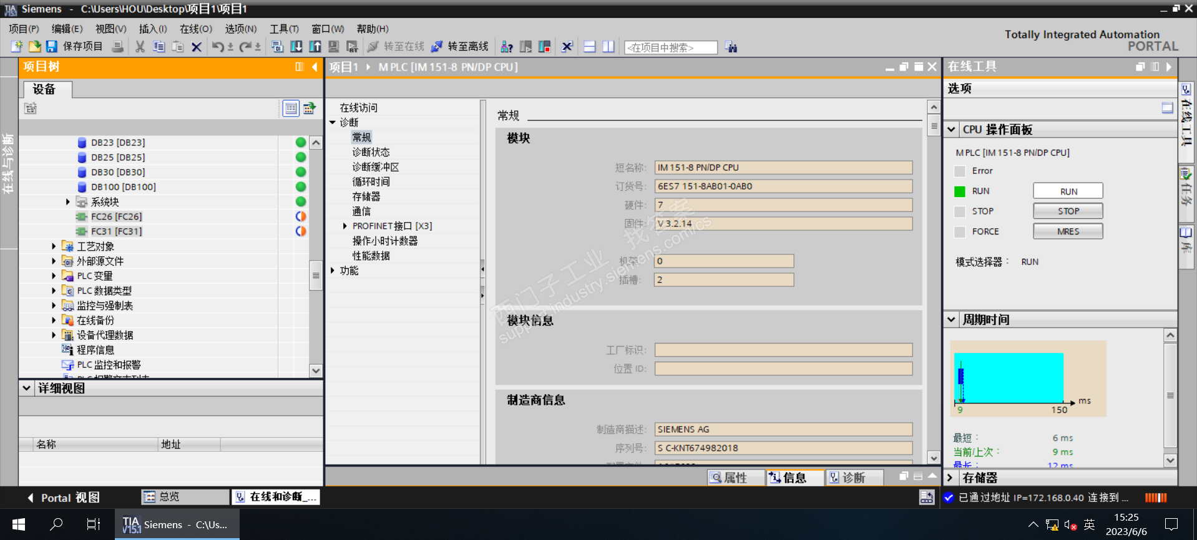
Task: Switch to the 信息 tab
Action: tap(794, 478)
